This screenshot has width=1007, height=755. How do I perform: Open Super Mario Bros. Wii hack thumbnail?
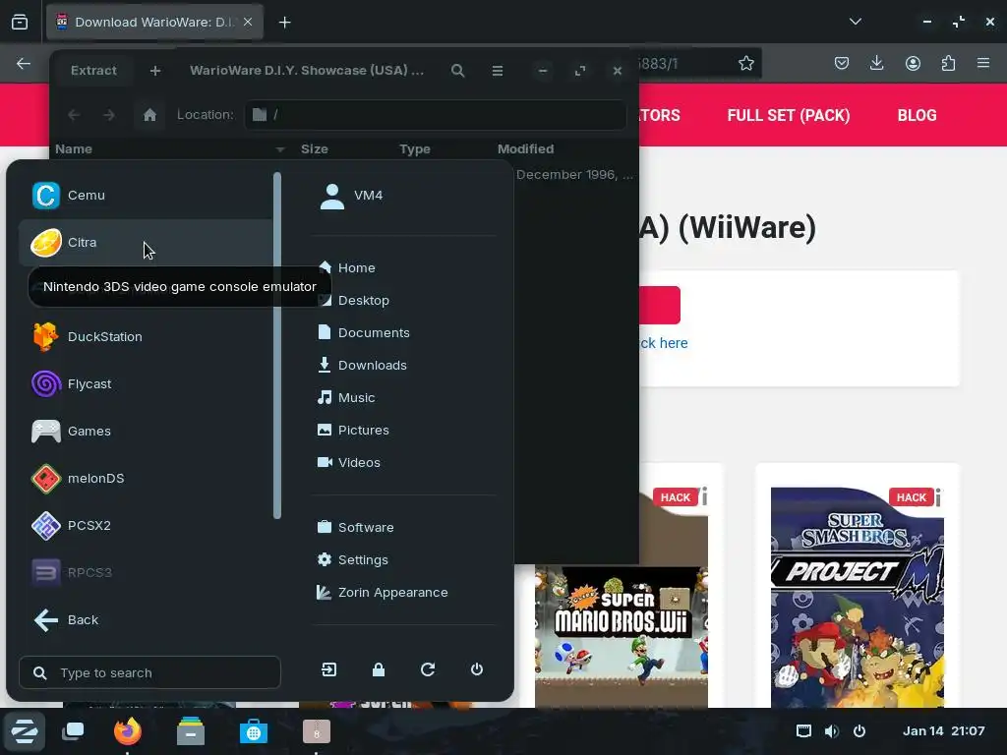tap(622, 636)
